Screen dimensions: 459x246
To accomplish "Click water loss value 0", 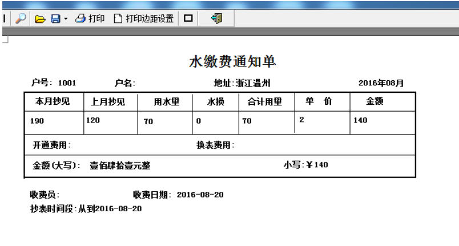I will pyautogui.click(x=199, y=121).
